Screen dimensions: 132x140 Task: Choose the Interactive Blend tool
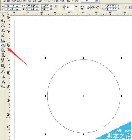pos(3,66)
